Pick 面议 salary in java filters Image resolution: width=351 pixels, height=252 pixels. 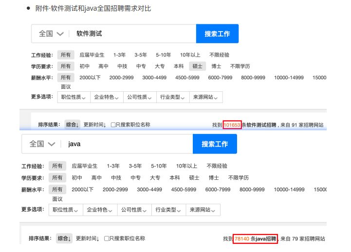pyautogui.click(x=57, y=199)
